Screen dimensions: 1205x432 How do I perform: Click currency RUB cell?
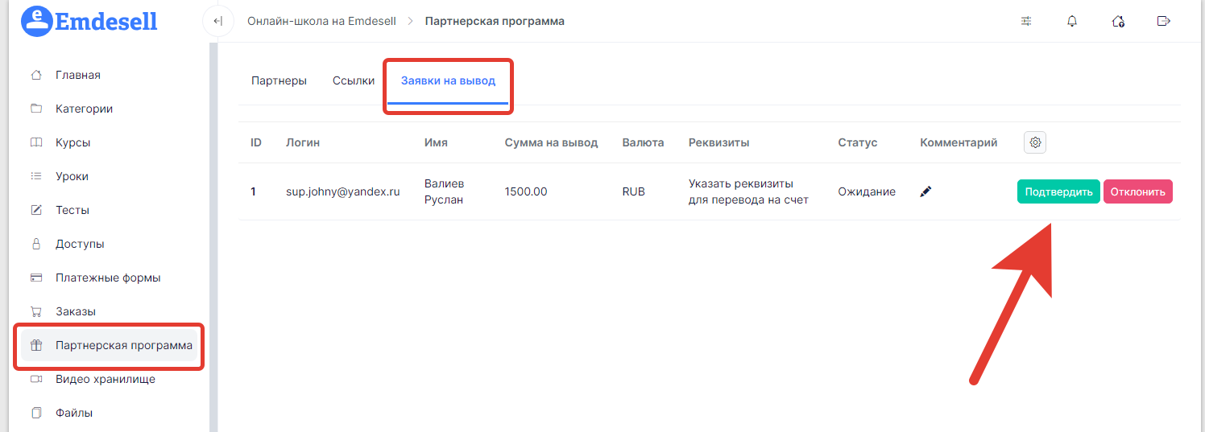[634, 191]
